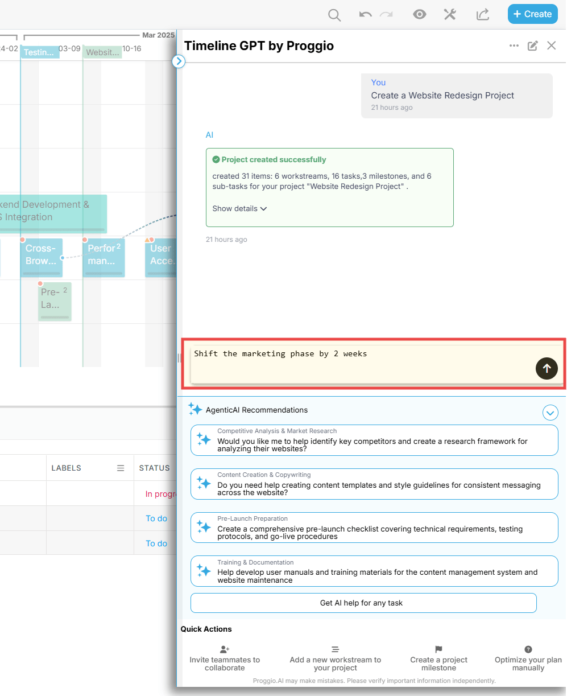Start a new chat with the edit icon
This screenshot has width=567, height=696.
coord(533,46)
